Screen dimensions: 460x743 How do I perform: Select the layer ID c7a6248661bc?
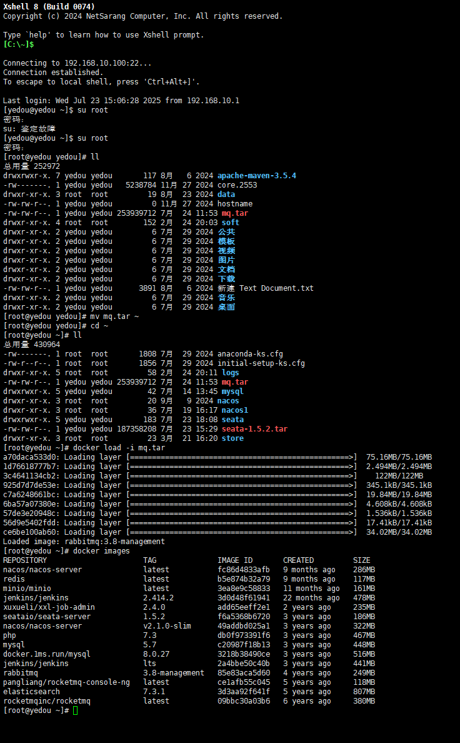pos(29,495)
